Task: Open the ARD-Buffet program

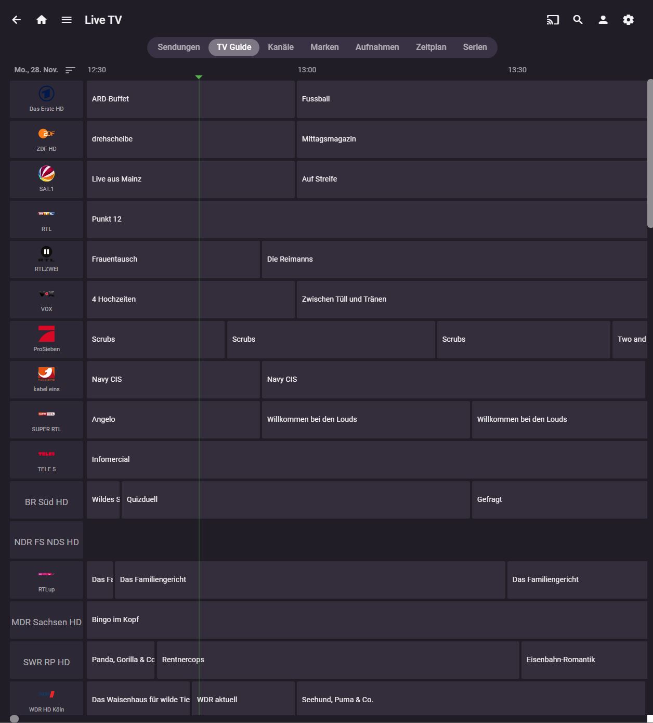Action: 191,99
